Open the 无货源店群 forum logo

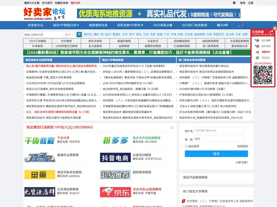point(40,192)
